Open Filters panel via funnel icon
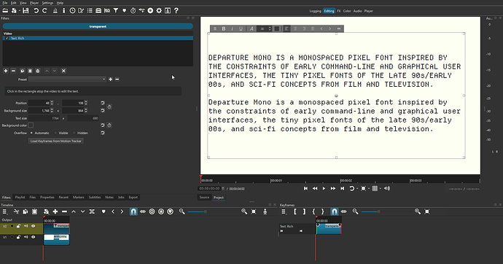503x264 pixels. tap(116, 11)
